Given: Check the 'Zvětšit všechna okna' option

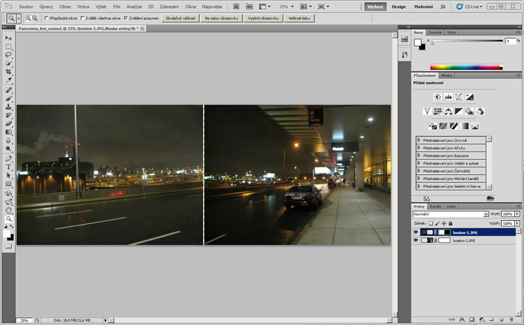Looking at the screenshot, I should point(84,18).
